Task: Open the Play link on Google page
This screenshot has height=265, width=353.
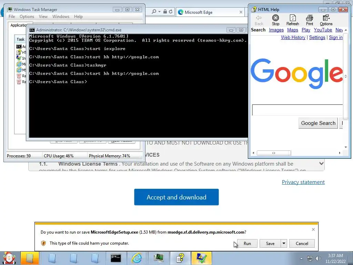Action: point(306,30)
